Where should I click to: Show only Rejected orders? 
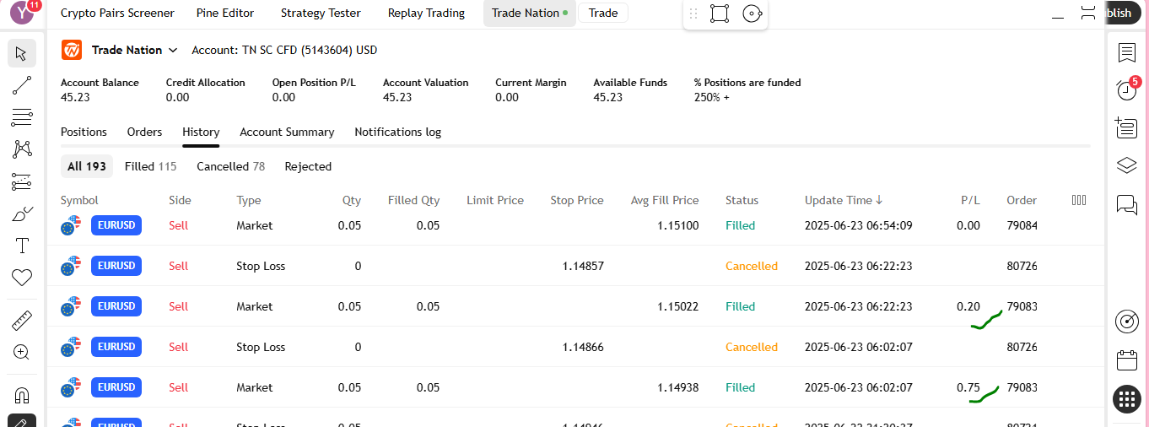coord(308,166)
